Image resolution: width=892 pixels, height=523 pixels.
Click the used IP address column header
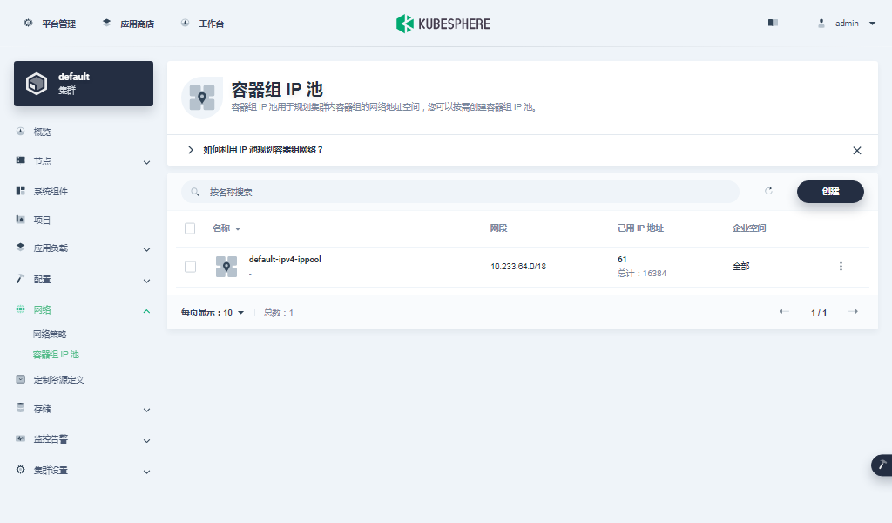640,228
